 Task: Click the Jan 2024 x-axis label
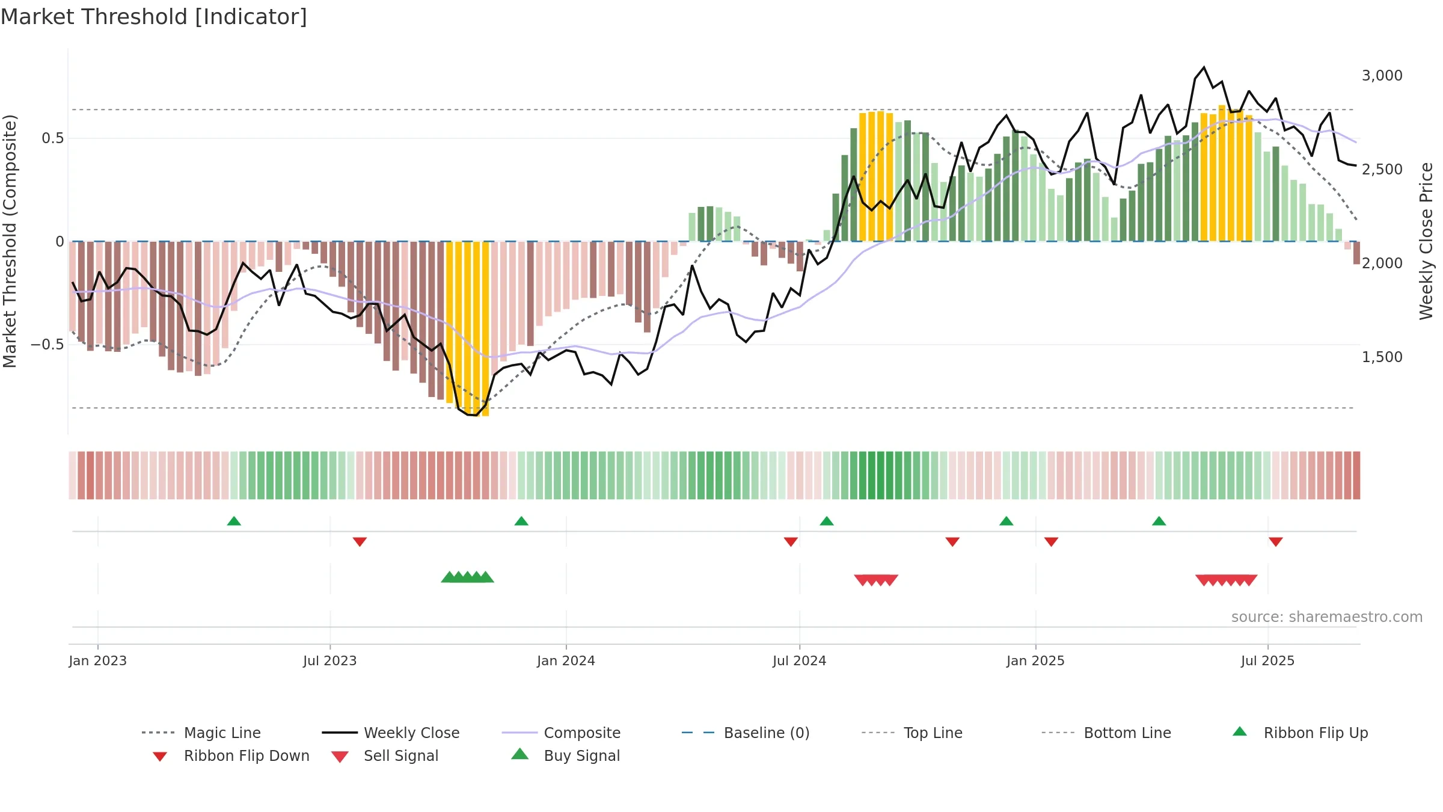click(x=566, y=661)
